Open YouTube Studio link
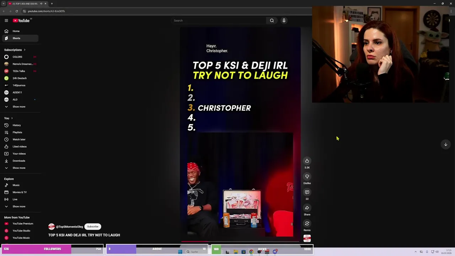The width and height of the screenshot is (455, 256). click(20, 231)
